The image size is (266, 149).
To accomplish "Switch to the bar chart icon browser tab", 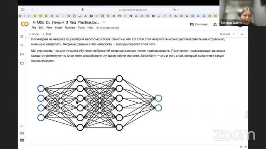I will [80, 16].
